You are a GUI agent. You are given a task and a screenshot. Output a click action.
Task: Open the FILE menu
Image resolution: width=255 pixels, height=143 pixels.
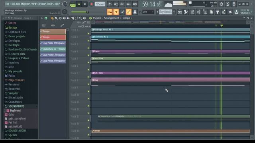pyautogui.click(x=7, y=4)
